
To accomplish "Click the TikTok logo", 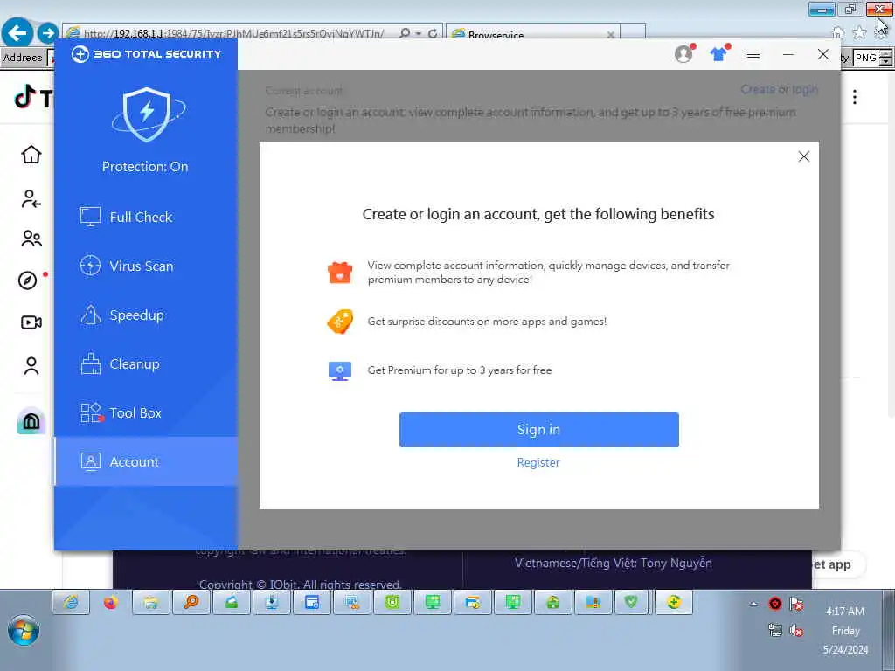I will tap(33, 97).
